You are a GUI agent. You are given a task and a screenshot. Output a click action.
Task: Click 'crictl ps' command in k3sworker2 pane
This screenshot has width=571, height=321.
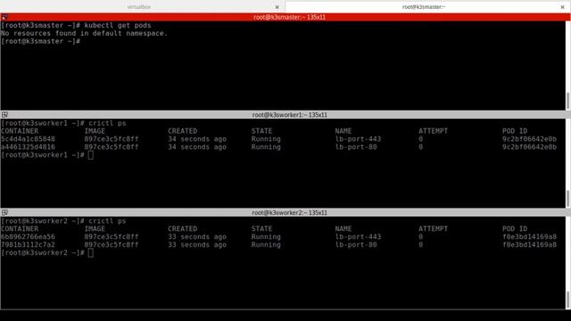point(107,221)
